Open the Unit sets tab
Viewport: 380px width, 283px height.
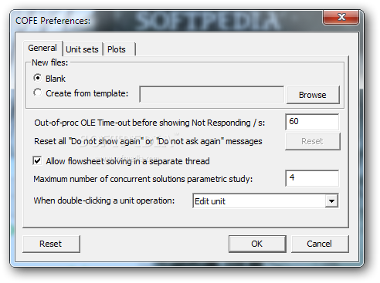point(83,49)
